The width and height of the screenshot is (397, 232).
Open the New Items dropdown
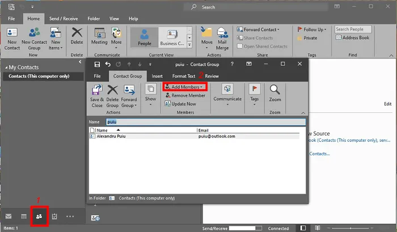[x=56, y=39]
